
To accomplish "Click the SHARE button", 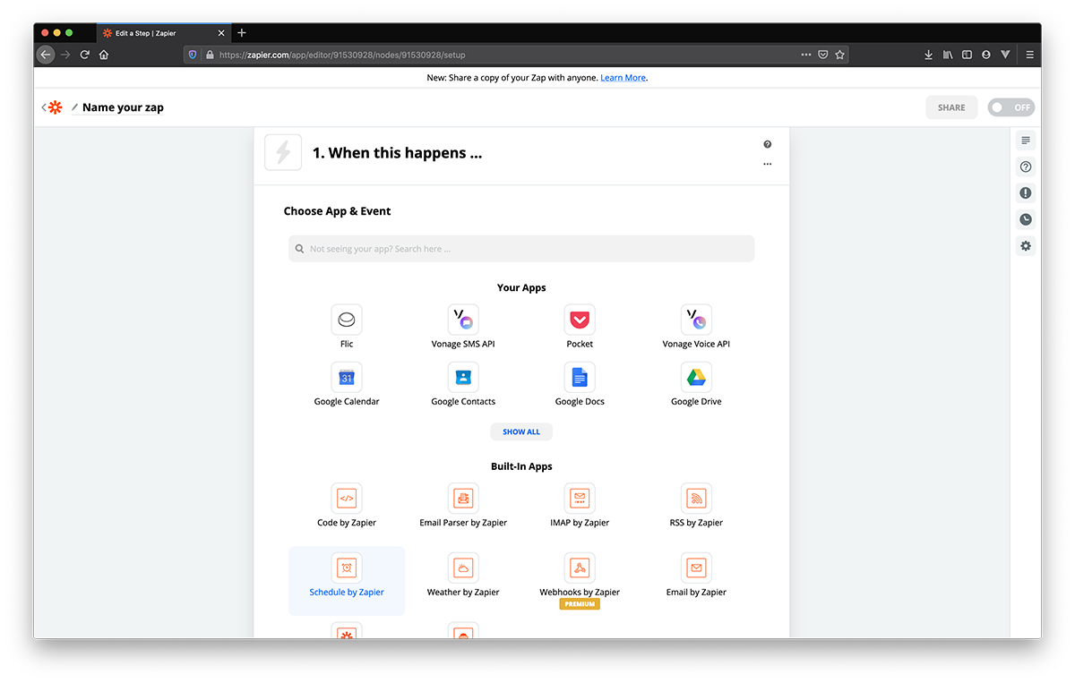I will [951, 107].
